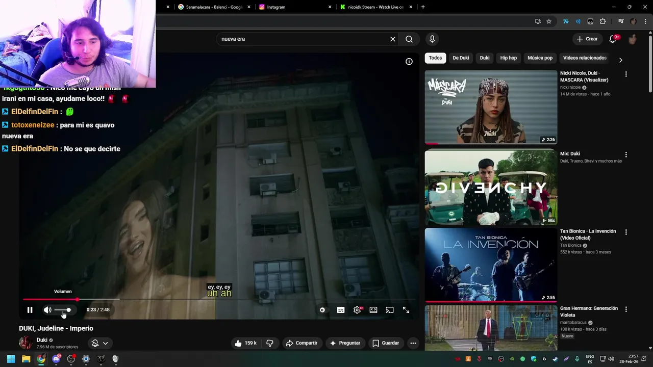The image size is (653, 367).
Task: Open the Gran Hermano: Generación Violeta title
Action: click(589, 311)
